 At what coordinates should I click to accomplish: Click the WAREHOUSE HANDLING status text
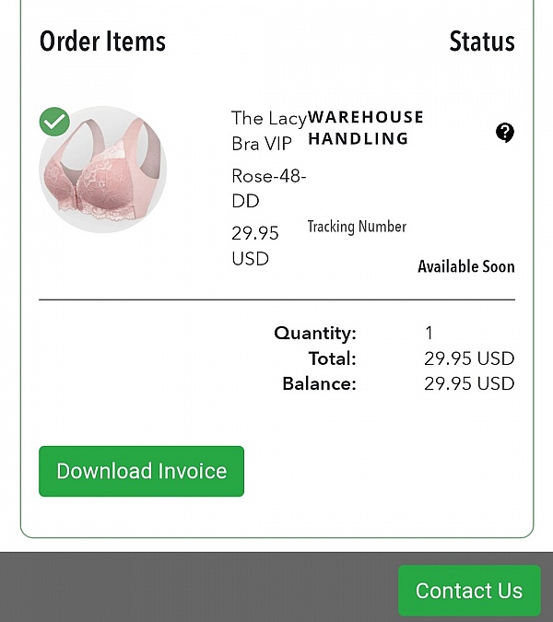366,128
